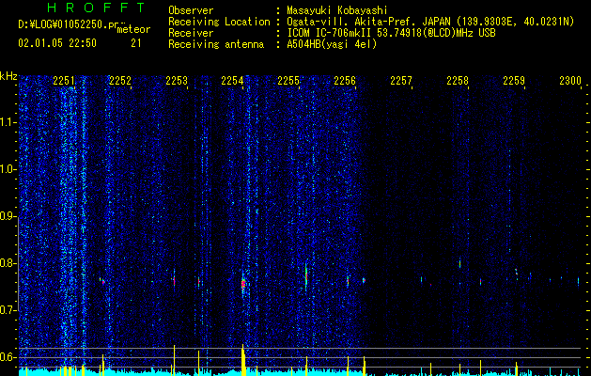The width and height of the screenshot is (591, 376).
Task: Click the 1.0 kHz axis label
Action: pyautogui.click(x=8, y=169)
